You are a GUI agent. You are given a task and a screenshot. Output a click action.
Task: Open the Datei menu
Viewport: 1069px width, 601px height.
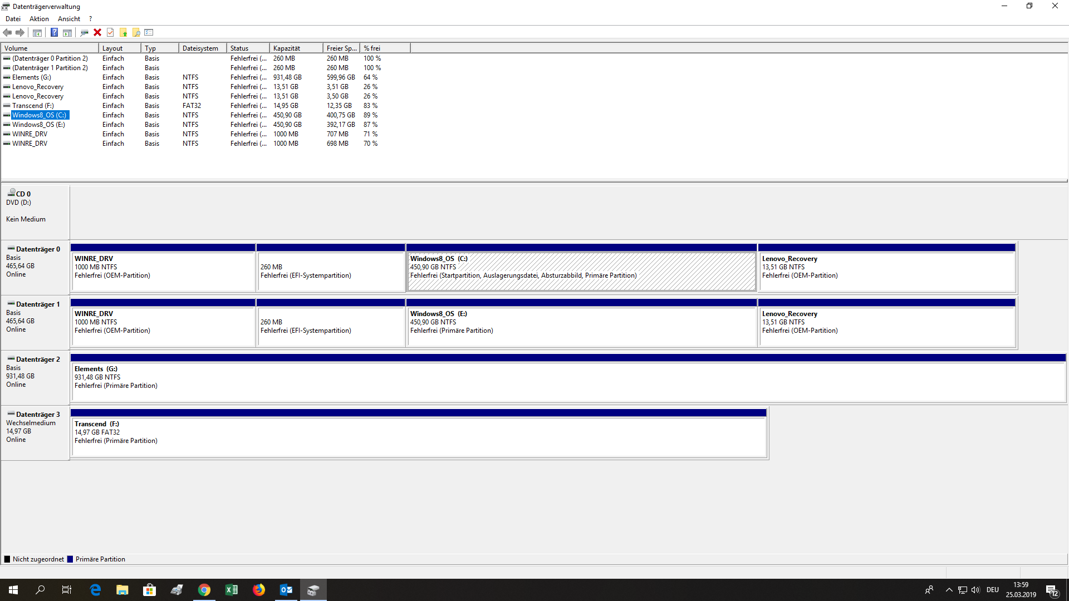coord(13,19)
